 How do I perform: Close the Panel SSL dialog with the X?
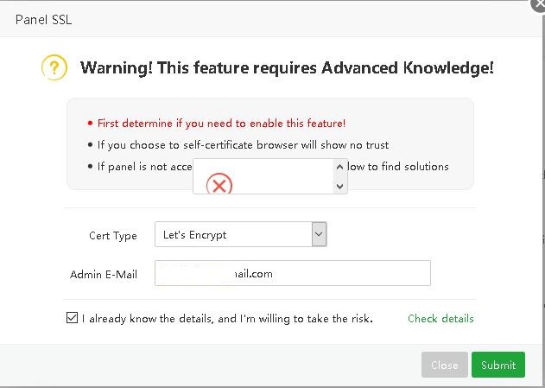pyautogui.click(x=538, y=3)
